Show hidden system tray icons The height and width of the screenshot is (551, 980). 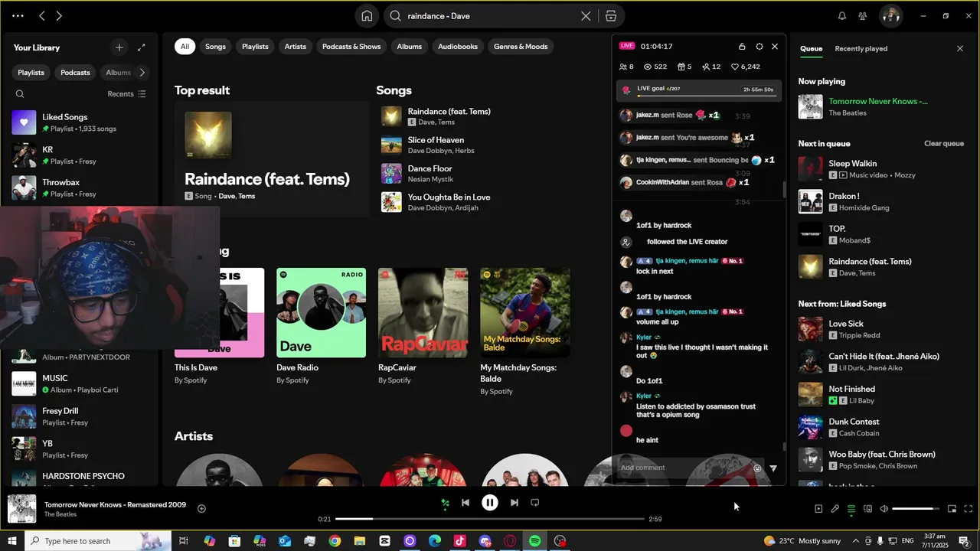pyautogui.click(x=855, y=541)
